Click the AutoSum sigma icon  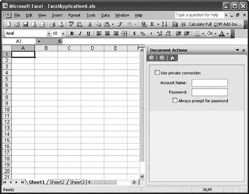[152, 24]
